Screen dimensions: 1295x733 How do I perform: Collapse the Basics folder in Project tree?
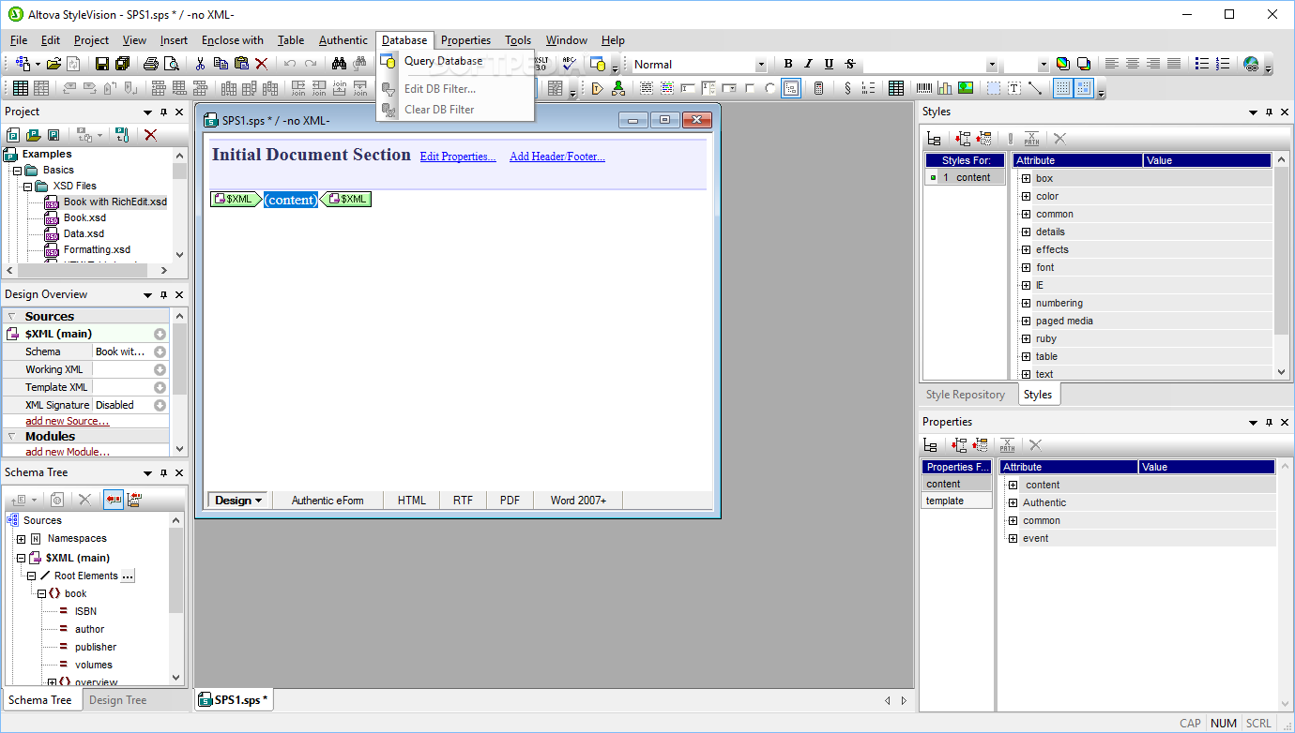tap(18, 171)
